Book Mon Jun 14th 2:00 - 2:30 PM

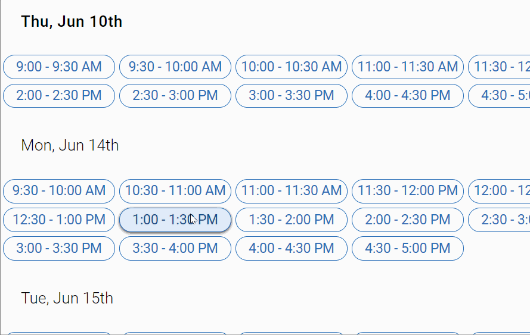(408, 220)
